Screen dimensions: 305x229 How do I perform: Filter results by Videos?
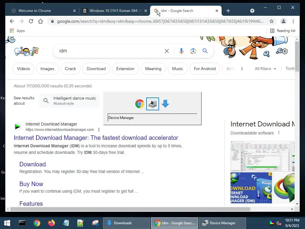(x=23, y=69)
